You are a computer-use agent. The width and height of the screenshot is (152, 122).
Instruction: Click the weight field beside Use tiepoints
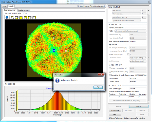click(144, 10)
